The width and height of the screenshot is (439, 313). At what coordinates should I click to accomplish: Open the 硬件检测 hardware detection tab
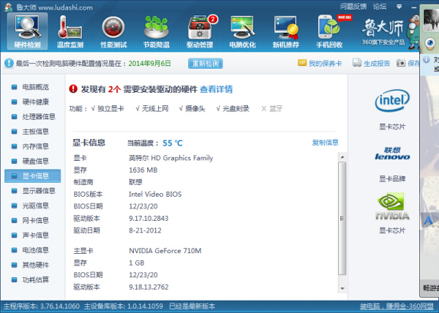tap(28, 31)
